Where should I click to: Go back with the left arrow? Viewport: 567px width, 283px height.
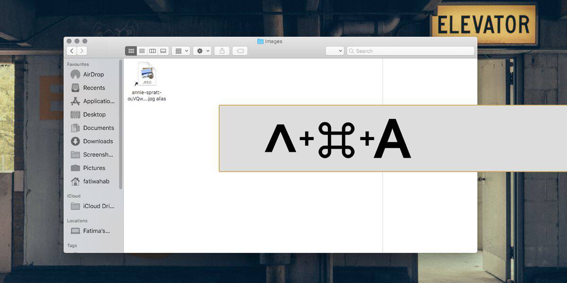coord(72,51)
